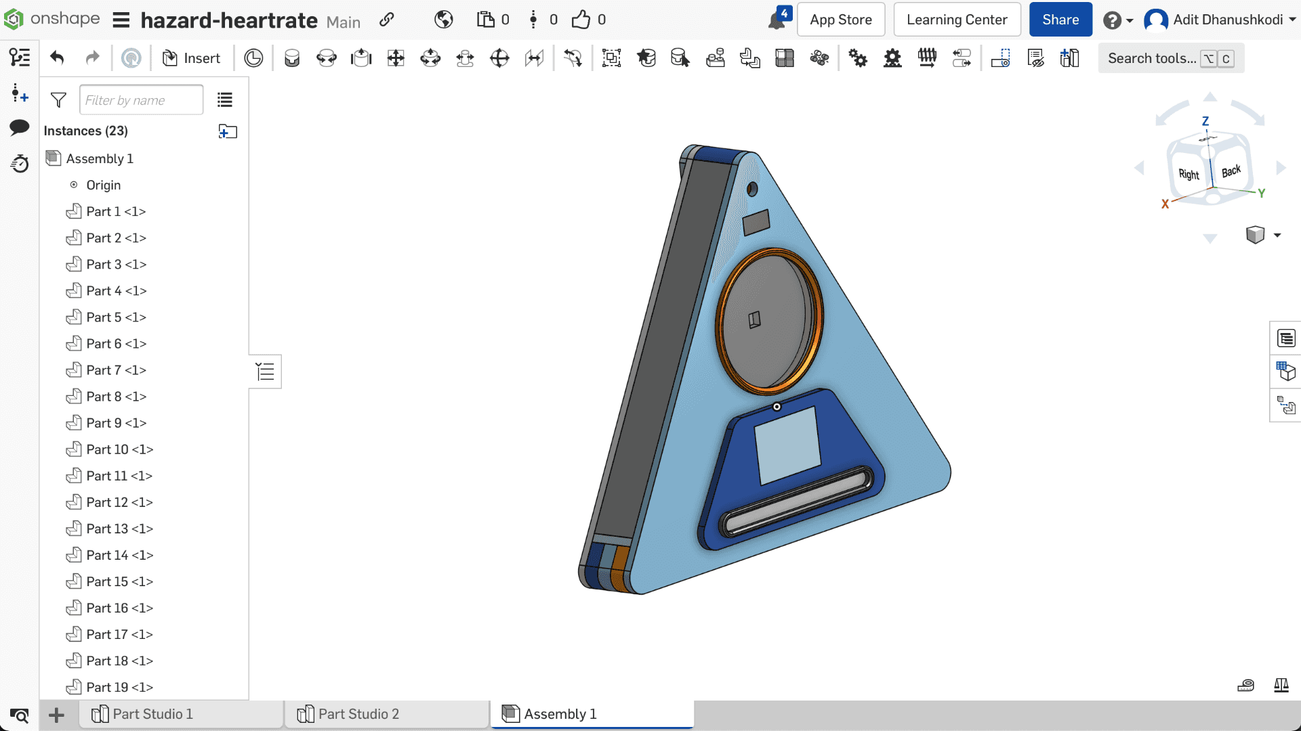Open the Learning Center

(956, 20)
